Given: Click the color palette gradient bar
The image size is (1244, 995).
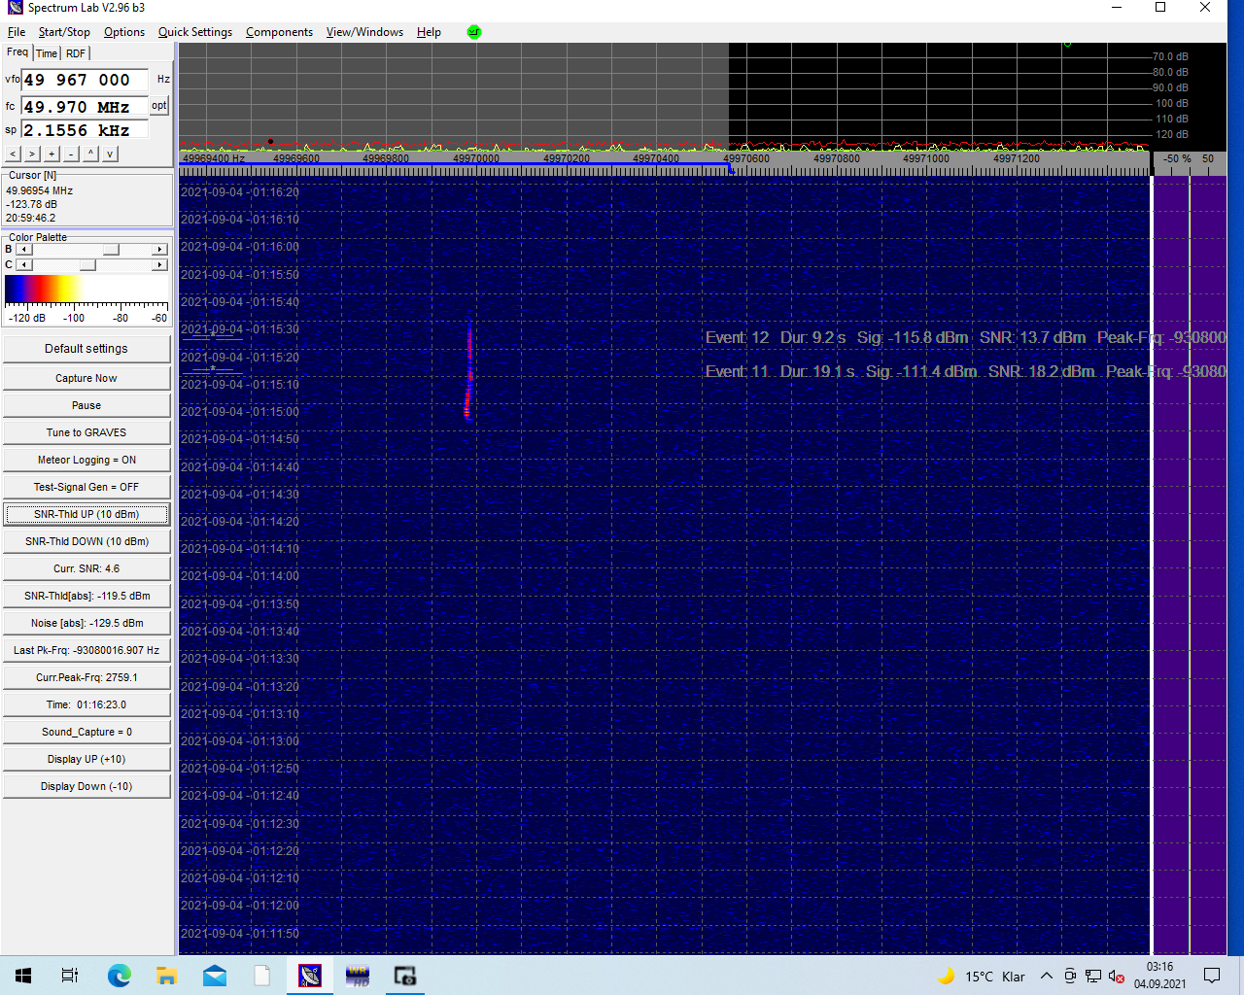Looking at the screenshot, I should tap(86, 290).
